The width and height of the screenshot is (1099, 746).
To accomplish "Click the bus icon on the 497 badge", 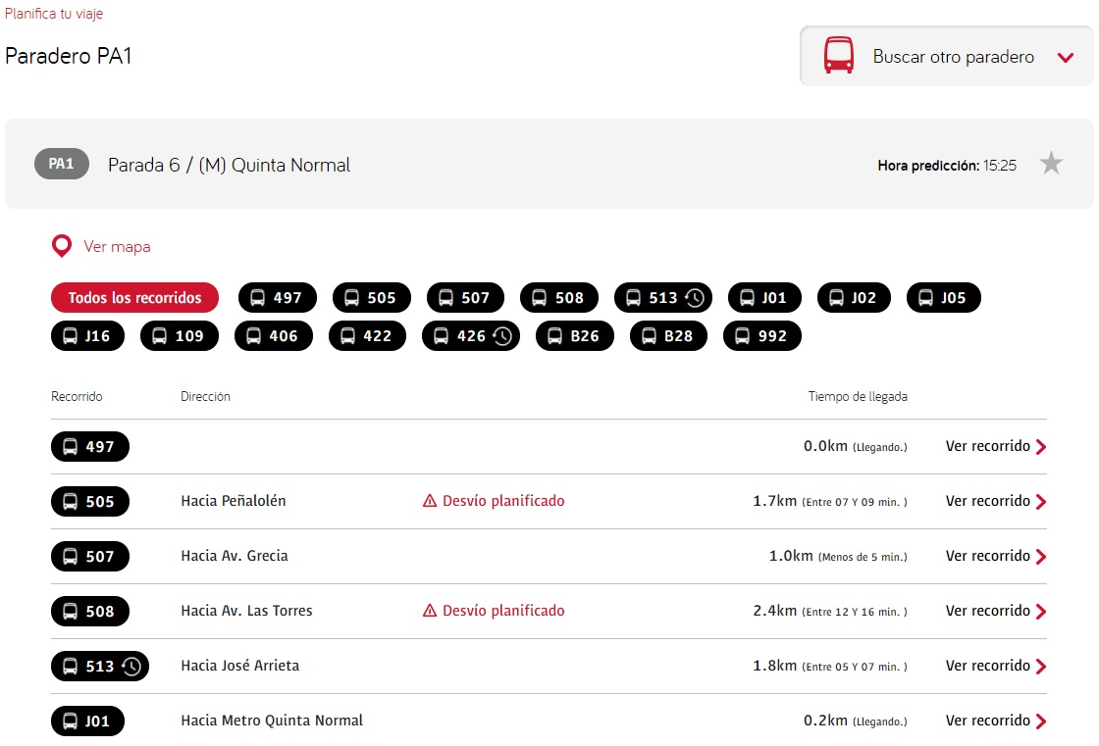I will pos(71,446).
